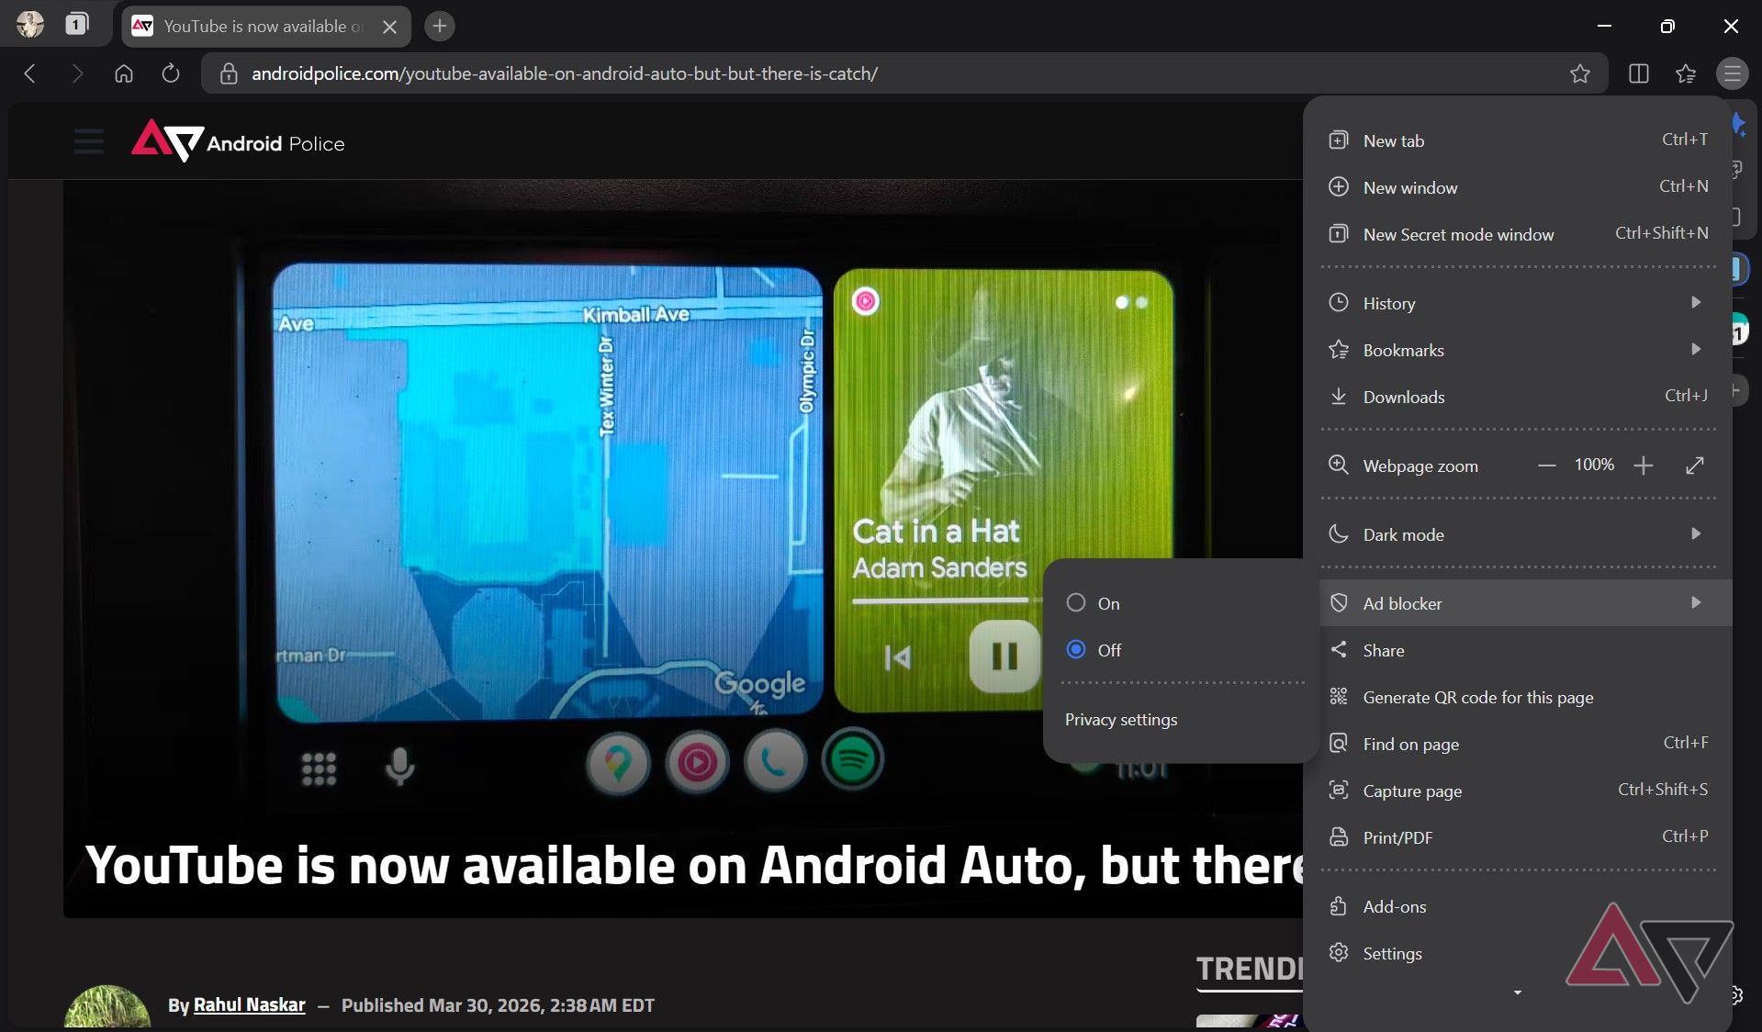This screenshot has height=1032, width=1762.
Task: Open Print/PDF menu item
Action: [x=1518, y=837]
